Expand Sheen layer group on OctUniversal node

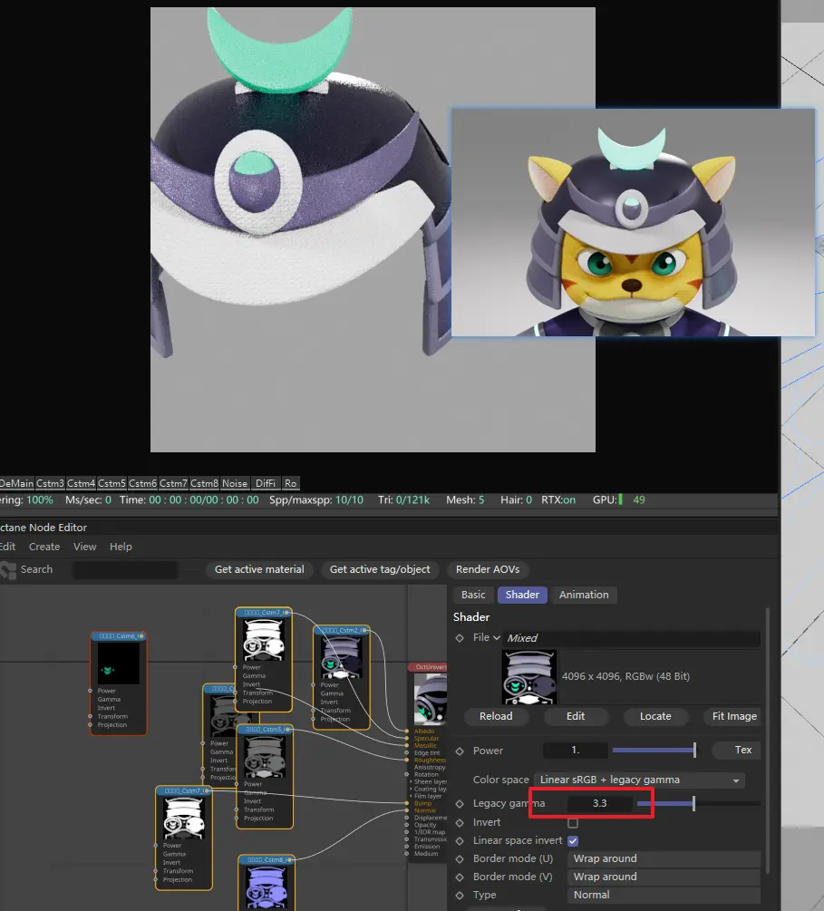[x=411, y=781]
